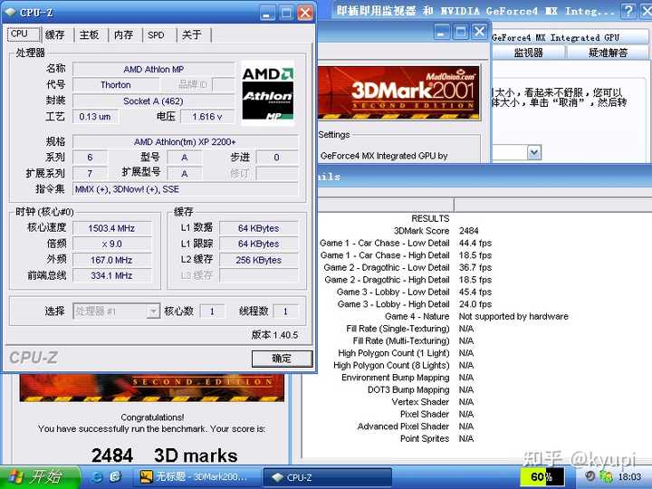Image resolution: width=652 pixels, height=489 pixels.
Task: Click the second quick launch icon
Action: [x=115, y=477]
